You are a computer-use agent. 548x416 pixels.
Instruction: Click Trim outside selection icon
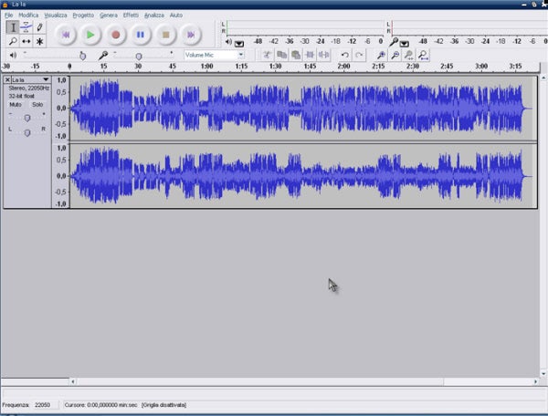click(x=310, y=55)
